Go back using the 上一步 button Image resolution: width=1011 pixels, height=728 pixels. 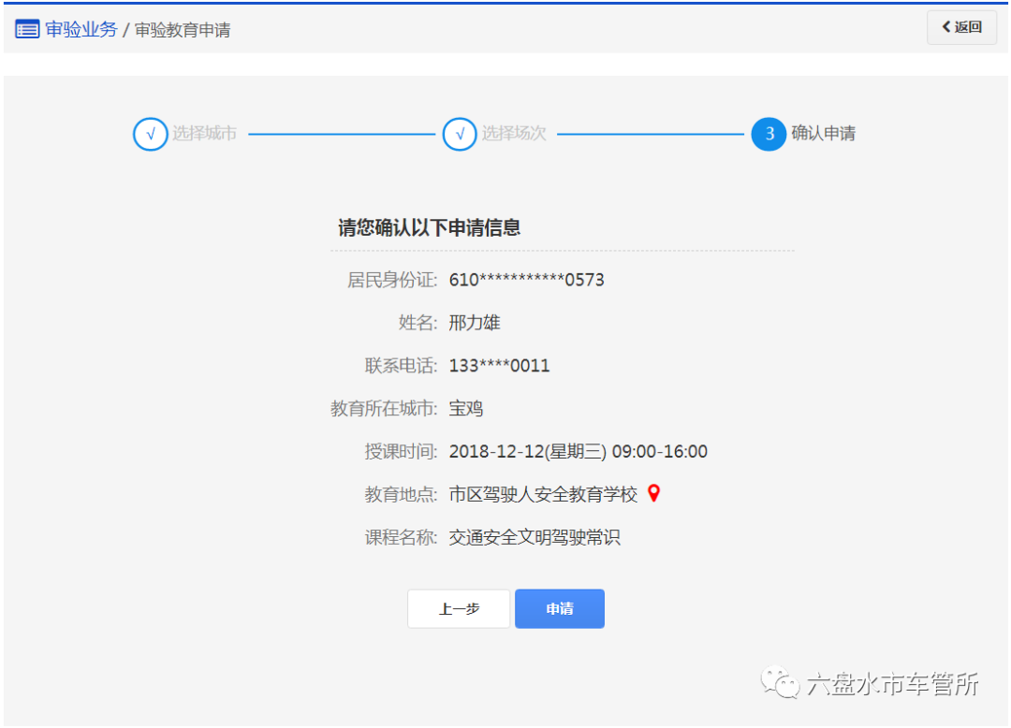(x=458, y=608)
